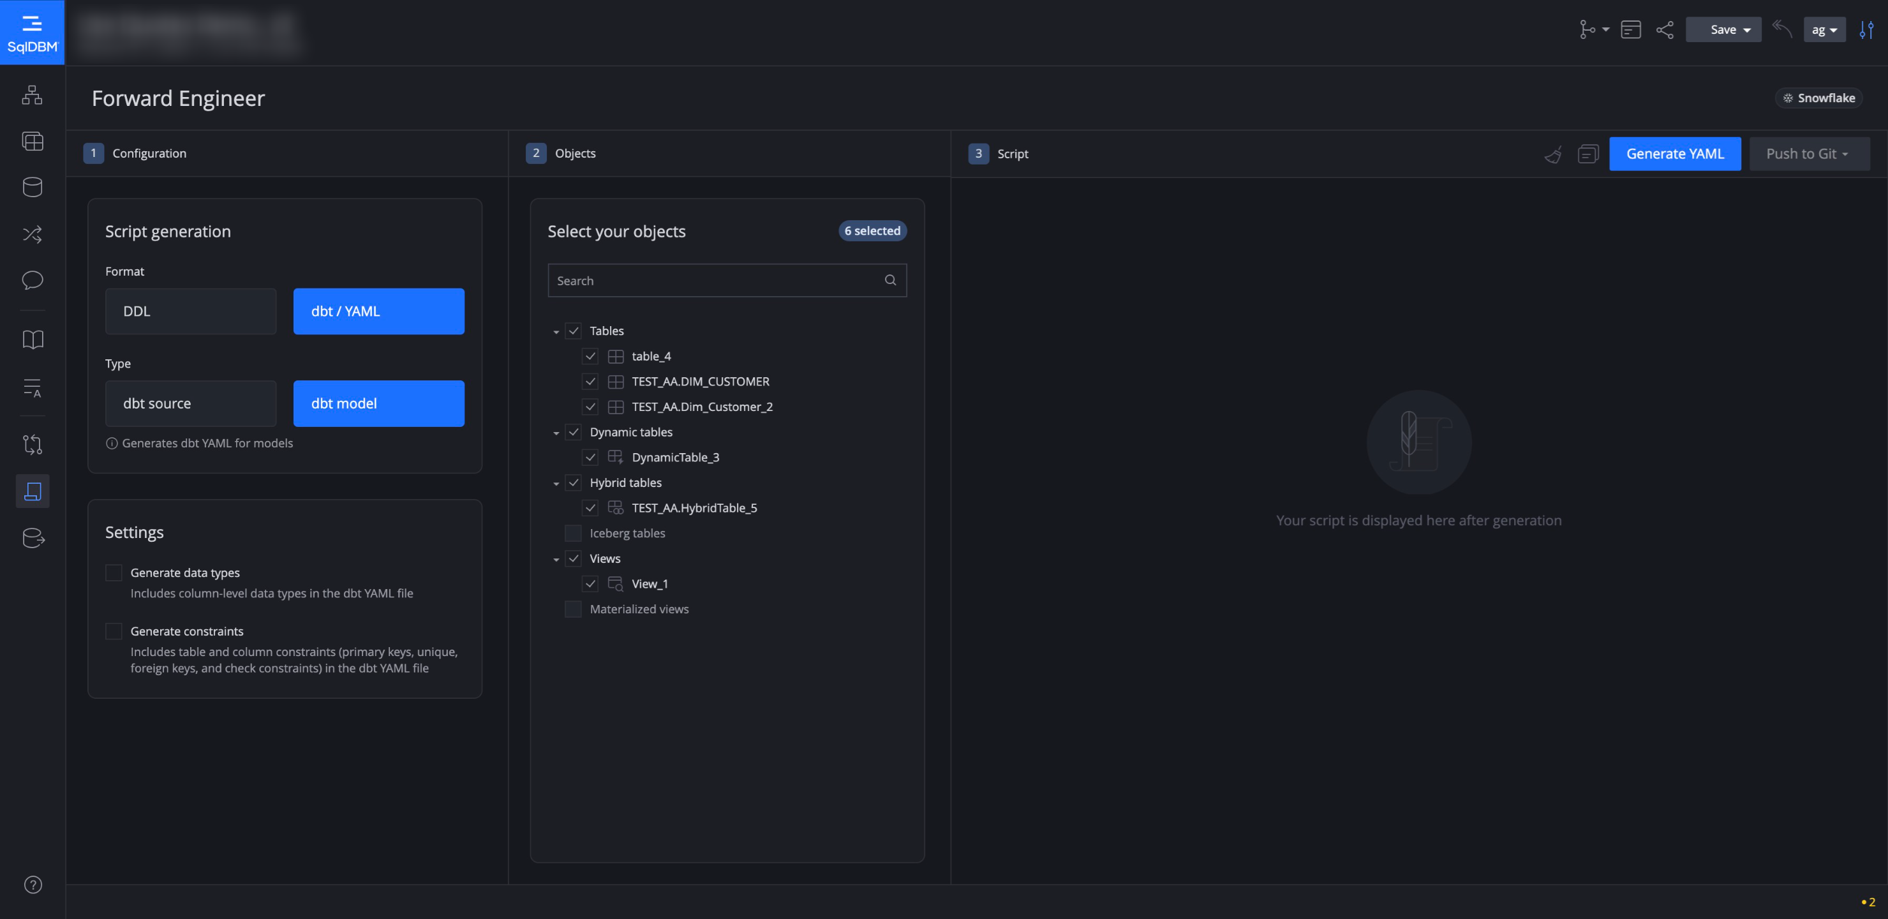Click the 6 selected badge

point(872,231)
